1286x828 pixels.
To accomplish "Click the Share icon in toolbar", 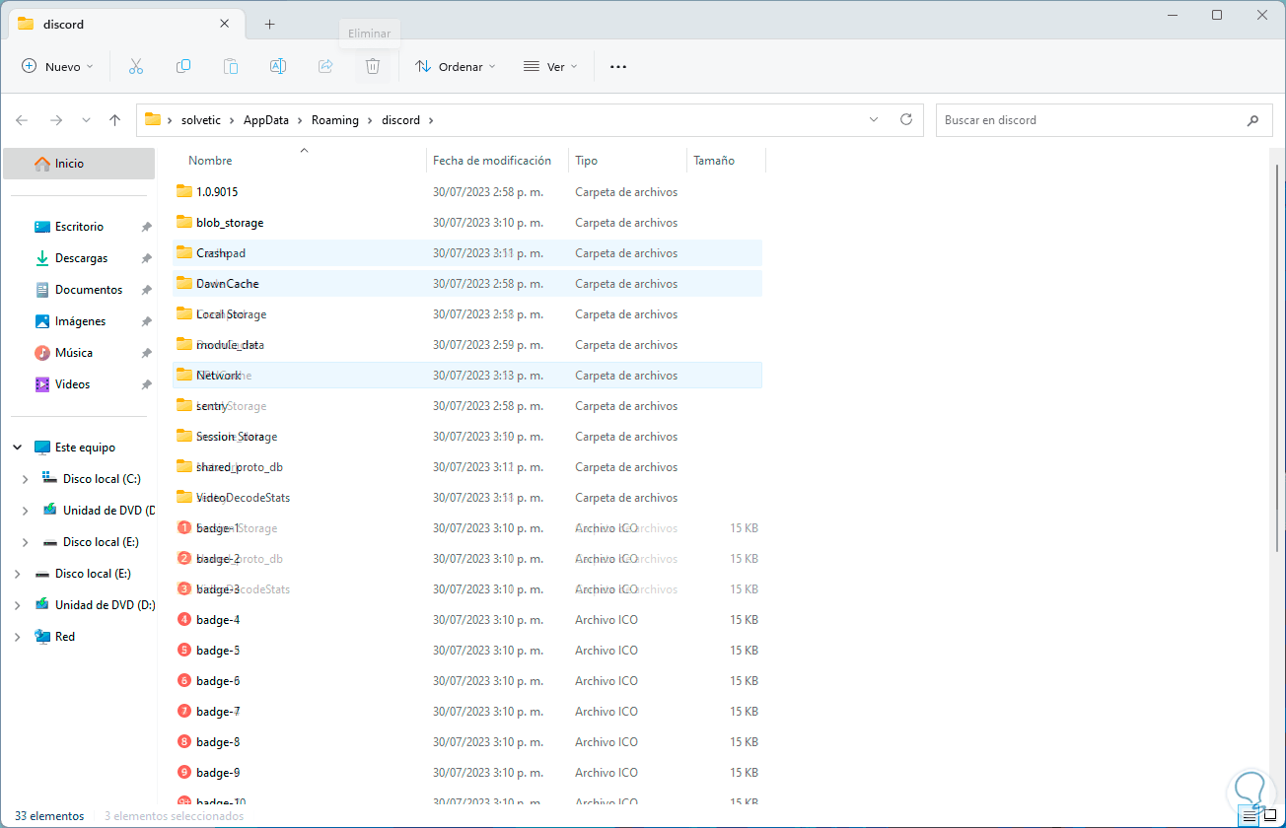I will [x=325, y=66].
